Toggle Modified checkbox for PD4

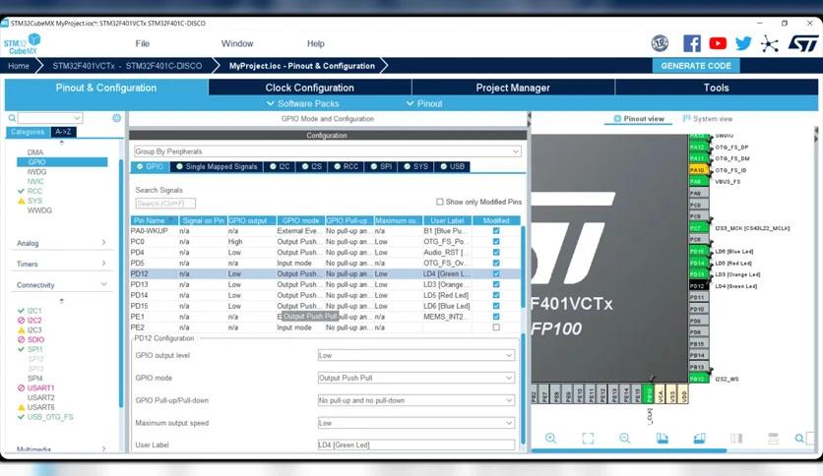click(496, 252)
